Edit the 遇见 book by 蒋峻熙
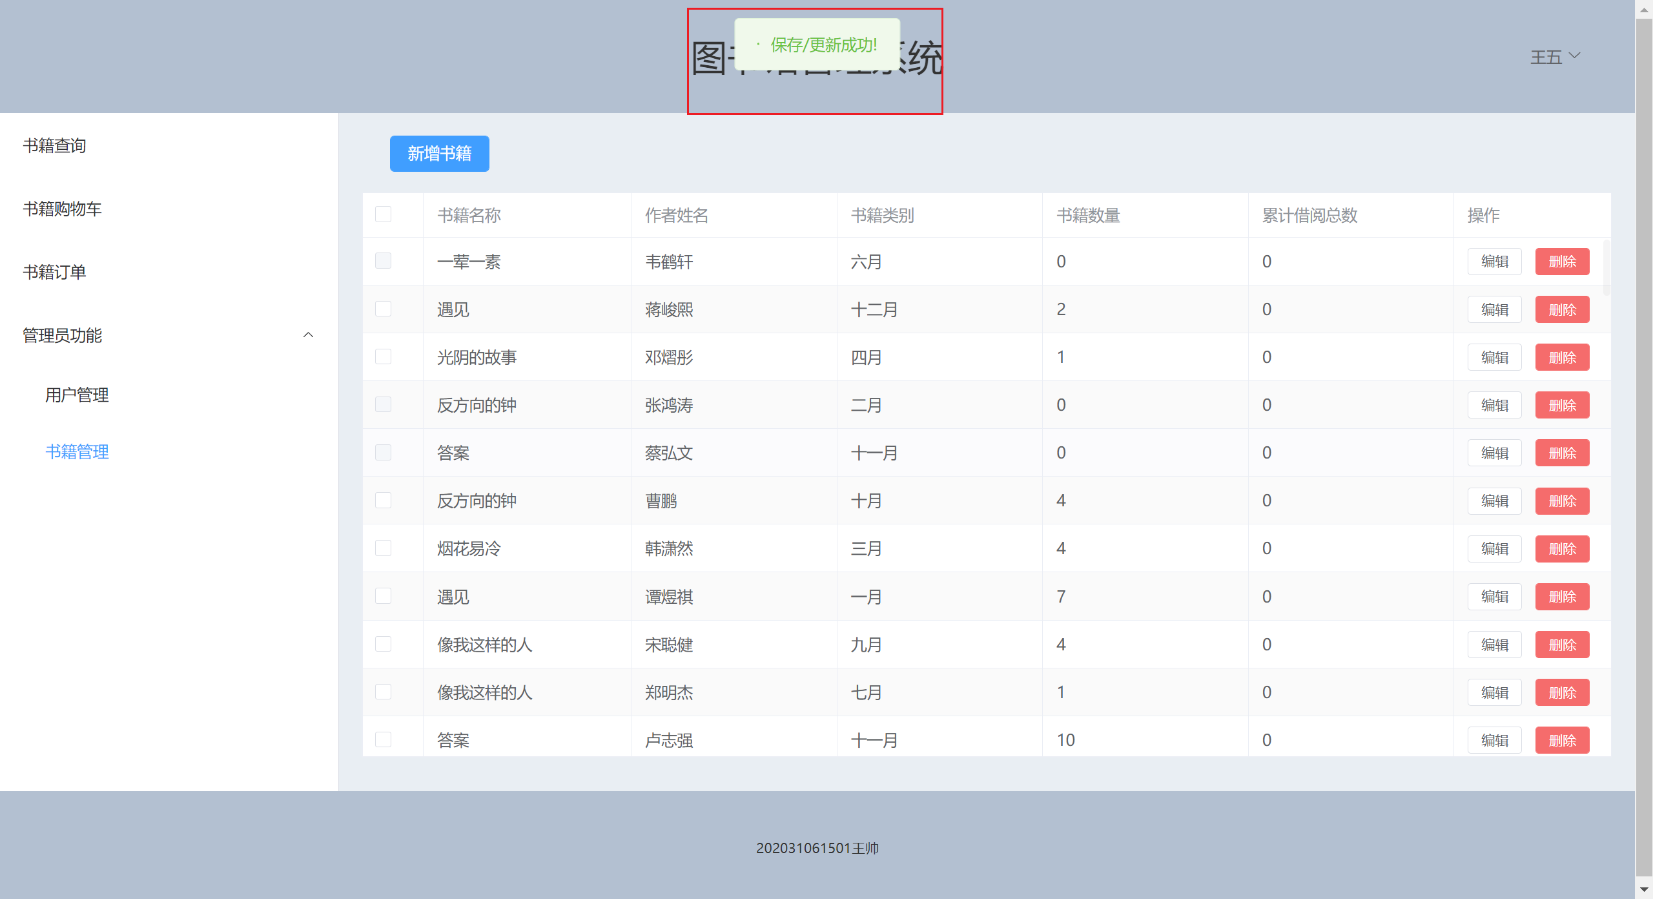Image resolution: width=1653 pixels, height=899 pixels. 1494,309
